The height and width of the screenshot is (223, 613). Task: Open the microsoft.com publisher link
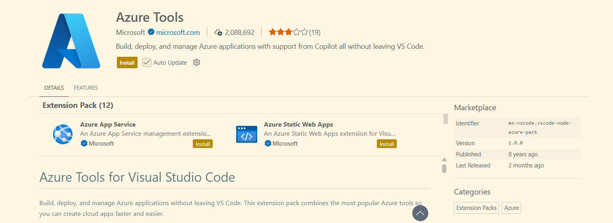click(x=178, y=32)
